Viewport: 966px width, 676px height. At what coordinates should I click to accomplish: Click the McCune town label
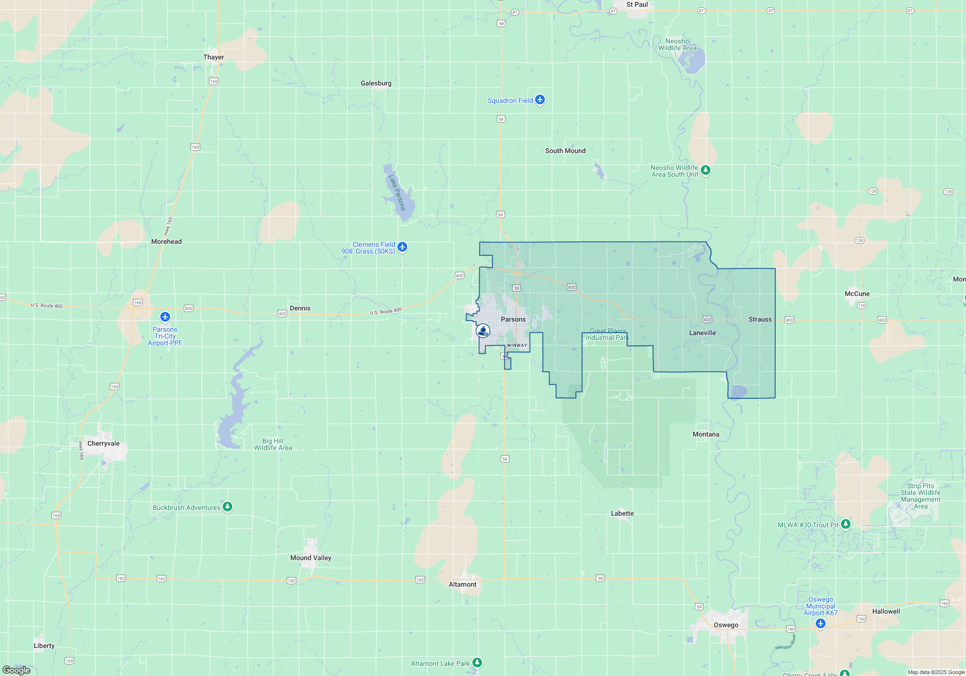[x=857, y=294]
